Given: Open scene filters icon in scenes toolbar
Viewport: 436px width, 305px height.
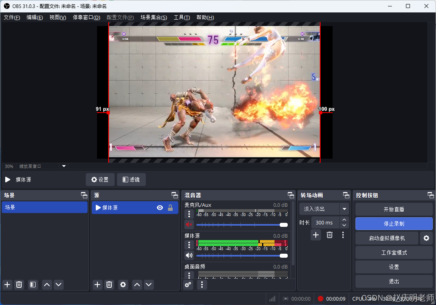Looking at the screenshot, I should click(x=33, y=285).
